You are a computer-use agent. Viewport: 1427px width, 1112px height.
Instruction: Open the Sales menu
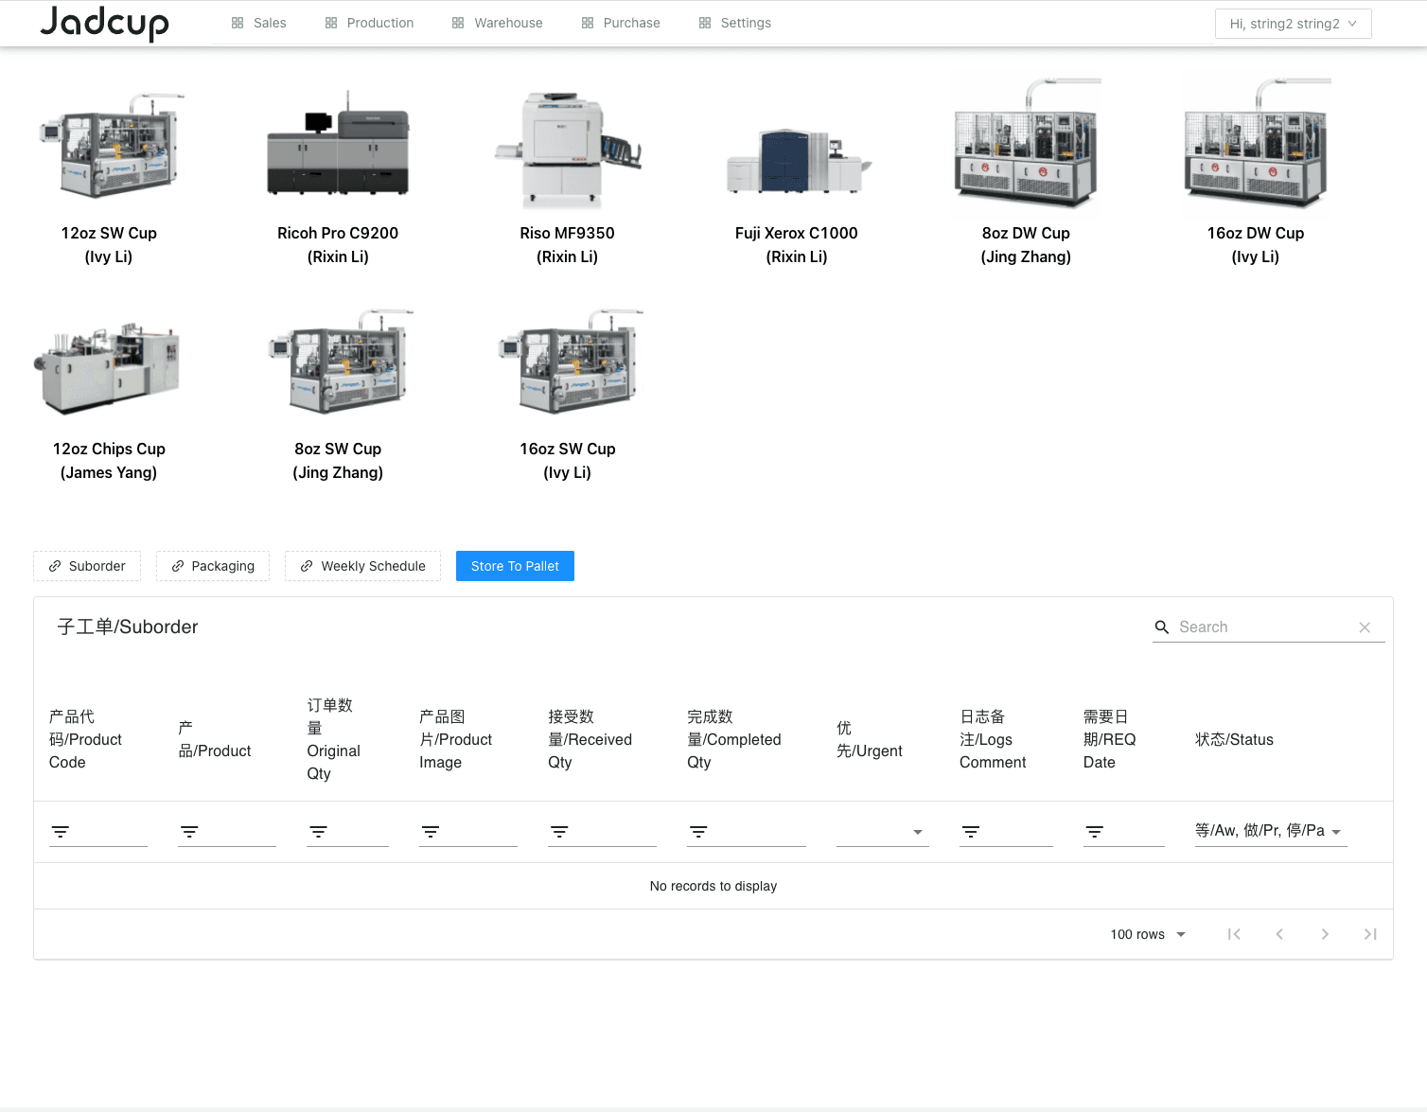[258, 23]
